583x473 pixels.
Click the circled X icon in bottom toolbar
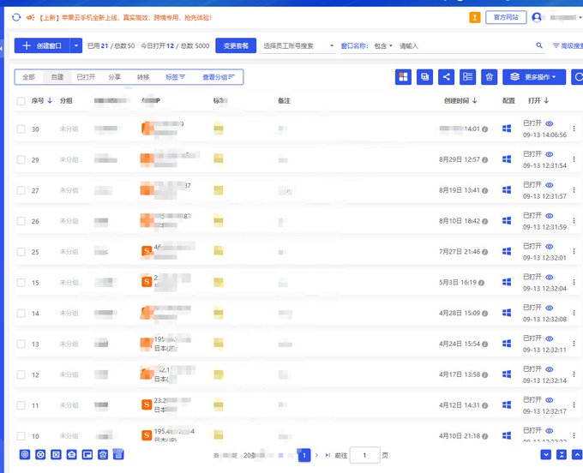(40, 454)
